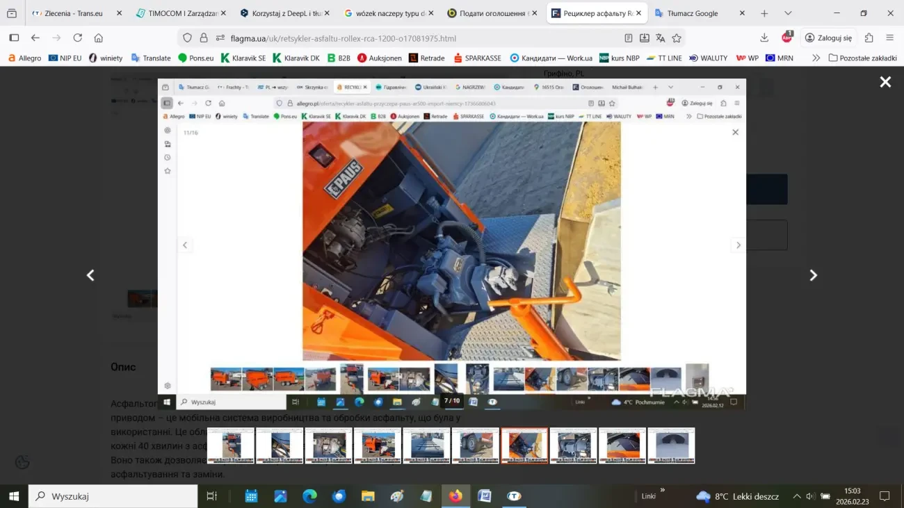Screen dimensions: 904x508
Task: Open the Klaravik SE bookmark
Action: point(243,58)
